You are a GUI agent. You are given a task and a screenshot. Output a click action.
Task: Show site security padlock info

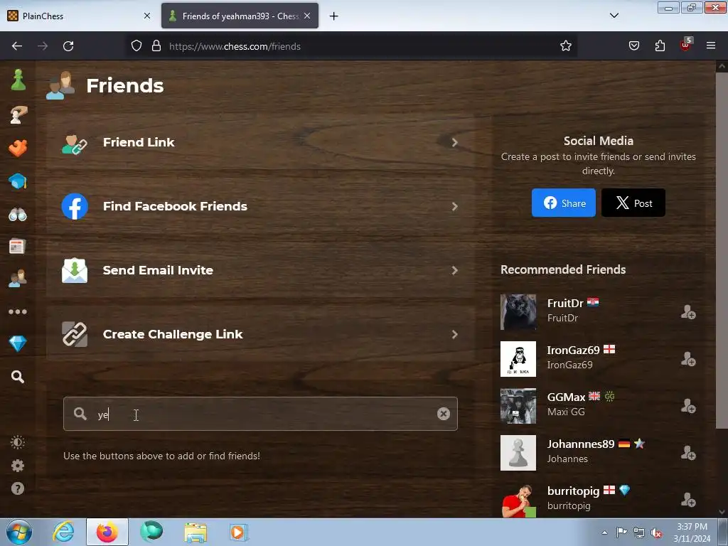coord(156,45)
